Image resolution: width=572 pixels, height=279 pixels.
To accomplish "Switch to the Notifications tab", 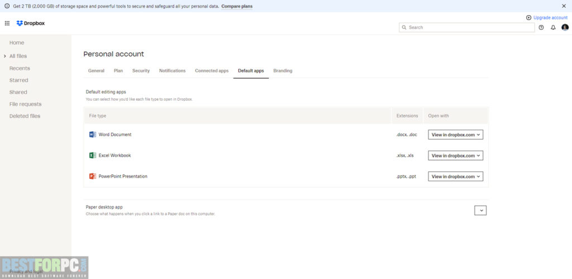I will click(x=172, y=71).
